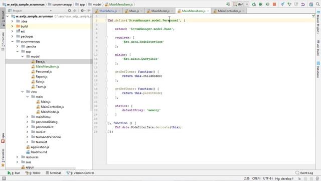Image resolution: width=321 pixels, height=181 pixels.
Task: Click the fold marker beside 'requires' line
Action: [x=107, y=38]
